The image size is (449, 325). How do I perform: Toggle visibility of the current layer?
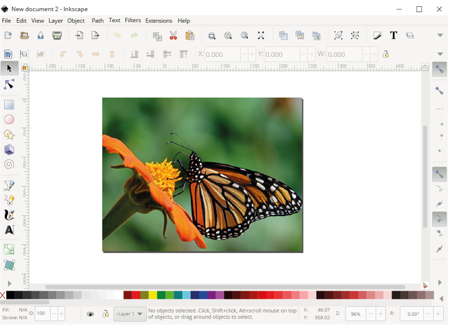click(x=90, y=313)
